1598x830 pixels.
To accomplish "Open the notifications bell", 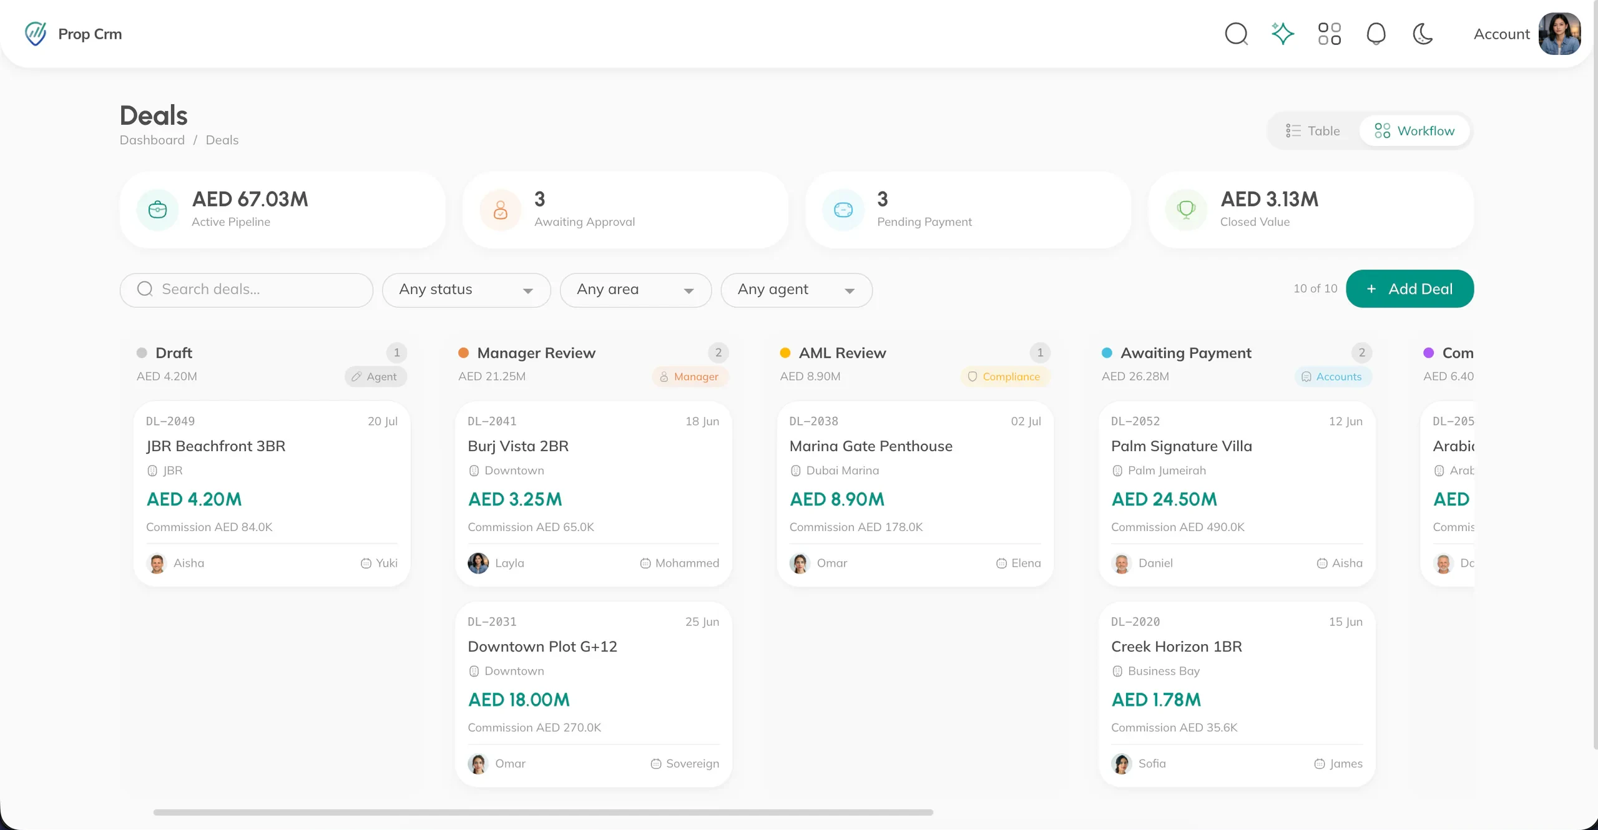I will (x=1376, y=34).
